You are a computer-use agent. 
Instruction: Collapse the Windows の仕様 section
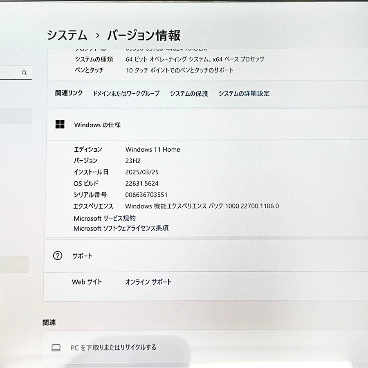(207, 125)
